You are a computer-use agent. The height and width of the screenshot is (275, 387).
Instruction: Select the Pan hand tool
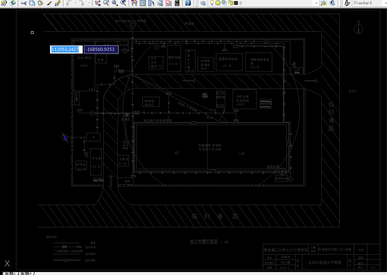[x=98, y=3]
